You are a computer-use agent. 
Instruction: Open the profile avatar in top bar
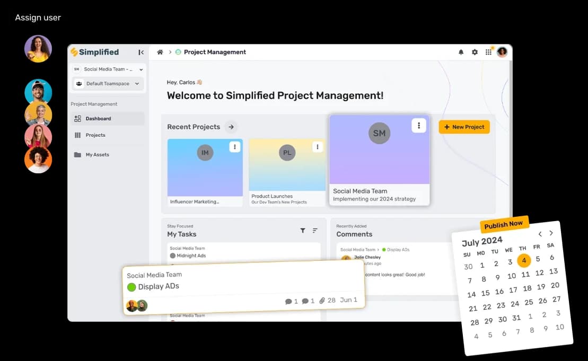[502, 52]
